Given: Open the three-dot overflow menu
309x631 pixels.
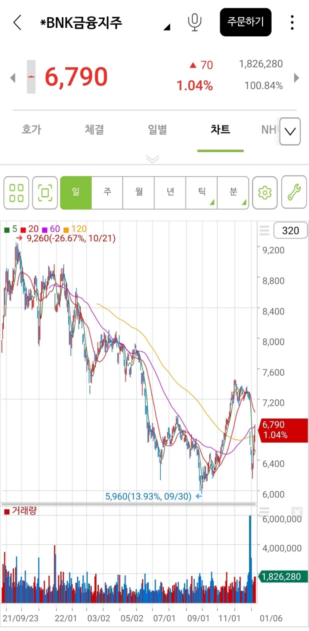Looking at the screenshot, I should click(292, 22).
